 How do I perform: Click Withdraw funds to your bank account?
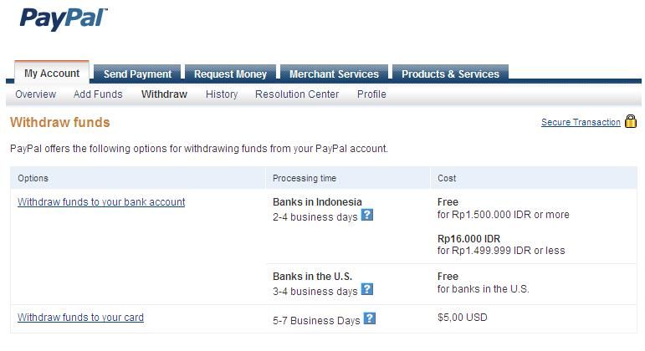(x=101, y=201)
